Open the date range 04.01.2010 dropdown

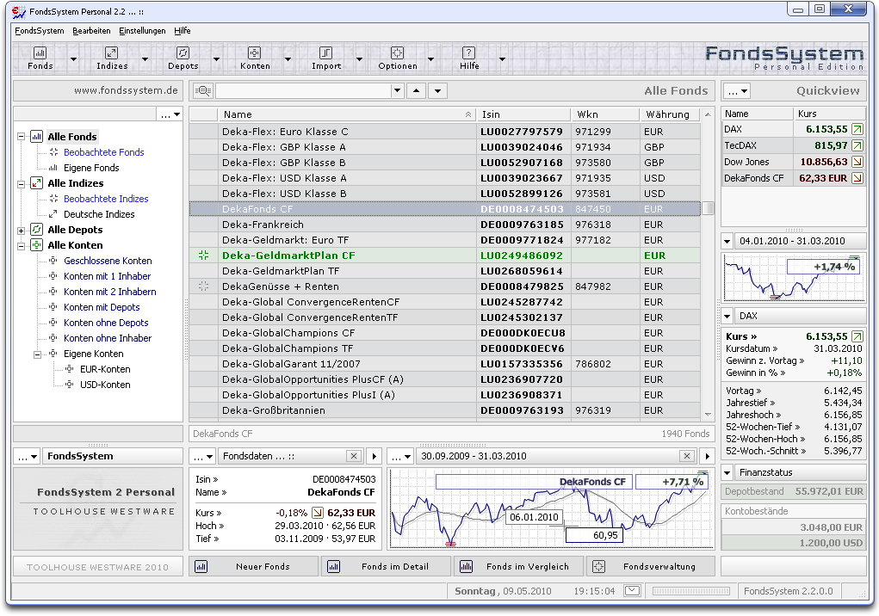[x=727, y=242]
